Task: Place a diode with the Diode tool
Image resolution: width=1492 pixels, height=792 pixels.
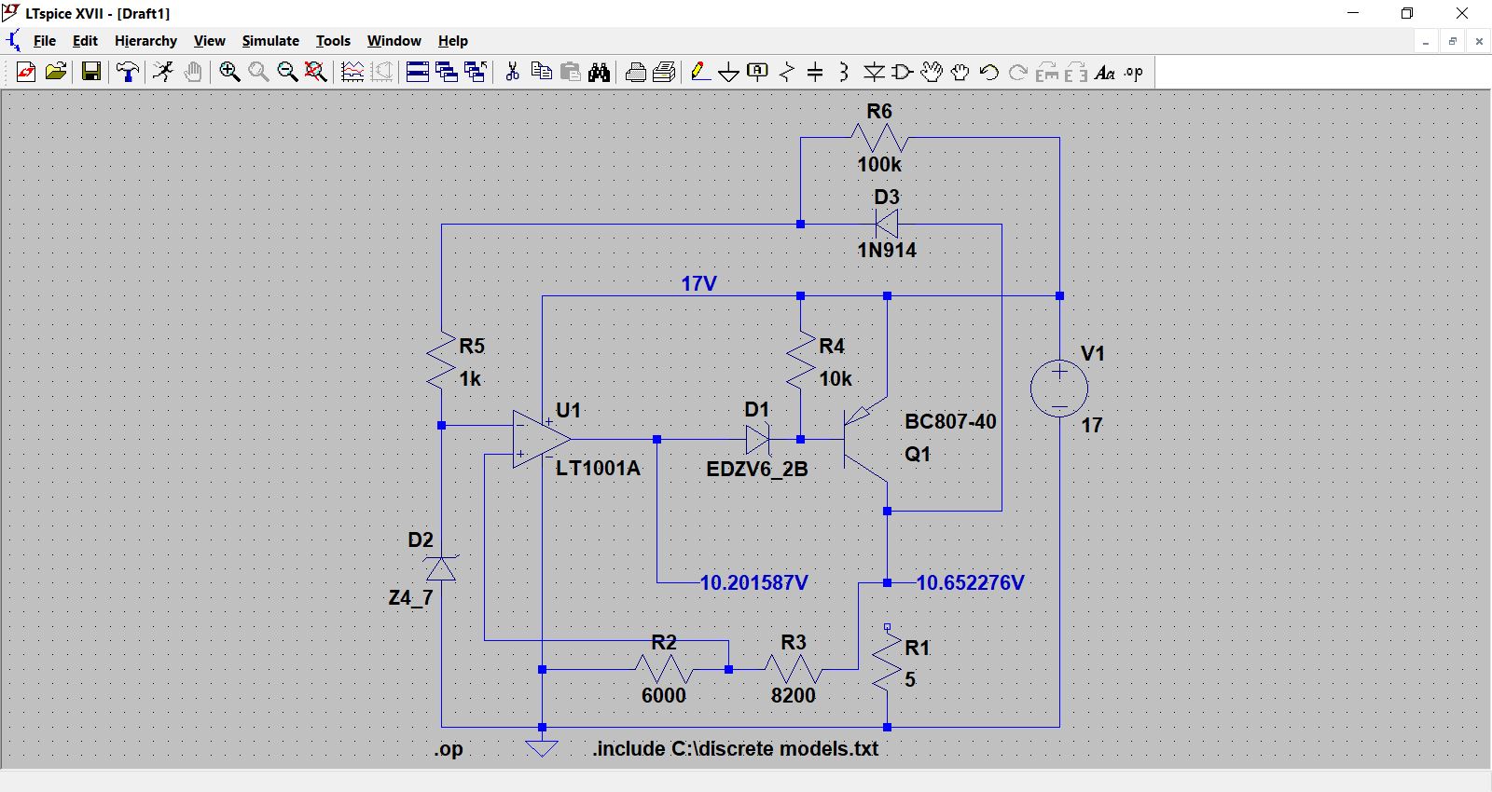Action: (x=874, y=72)
